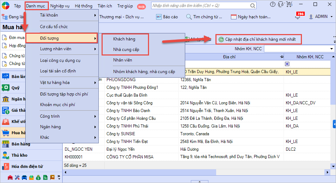Choose Nhà cung cấp in the submenu
Image resolution: width=336 pixels, height=183 pixels.
(x=126, y=50)
